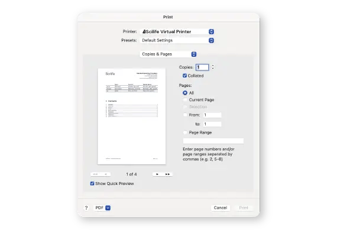
Task: Open the Presets dropdown showing Default Settings
Action: click(x=177, y=40)
